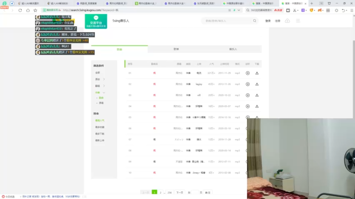Play the song uploaded by layjoy
355x199 pixels.
(248, 84)
